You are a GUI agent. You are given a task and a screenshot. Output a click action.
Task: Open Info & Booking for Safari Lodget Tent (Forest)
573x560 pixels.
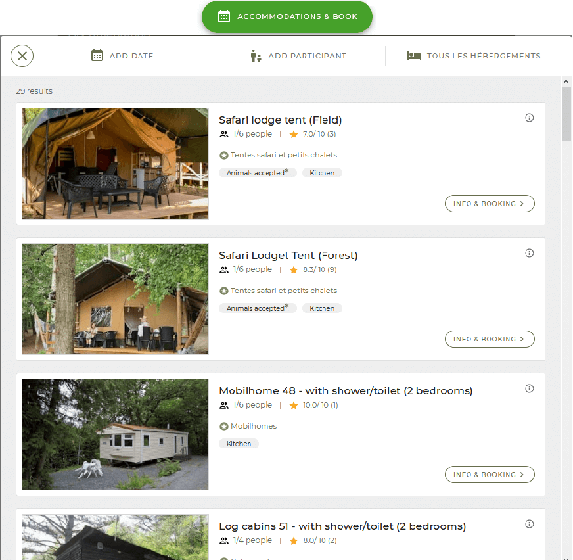tap(490, 339)
